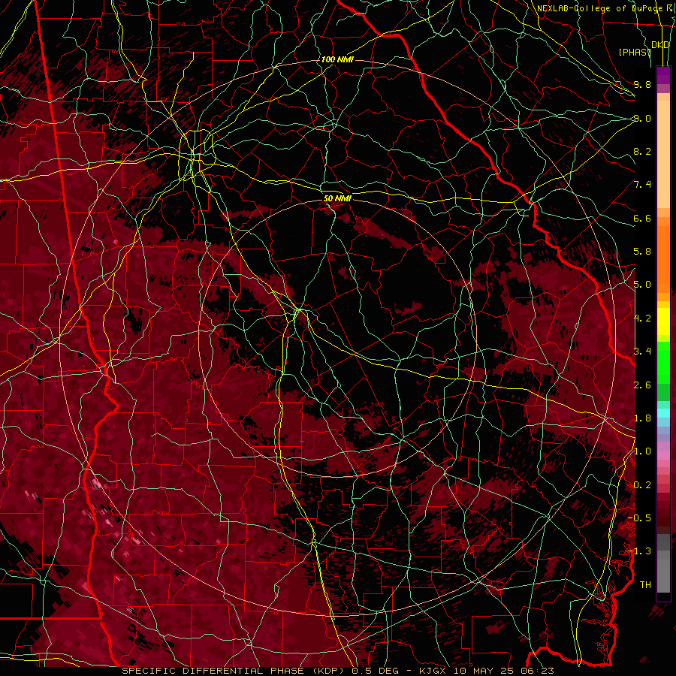The width and height of the screenshot is (676, 676).
Task: Click the 4.2 legend value
Action: 642,318
